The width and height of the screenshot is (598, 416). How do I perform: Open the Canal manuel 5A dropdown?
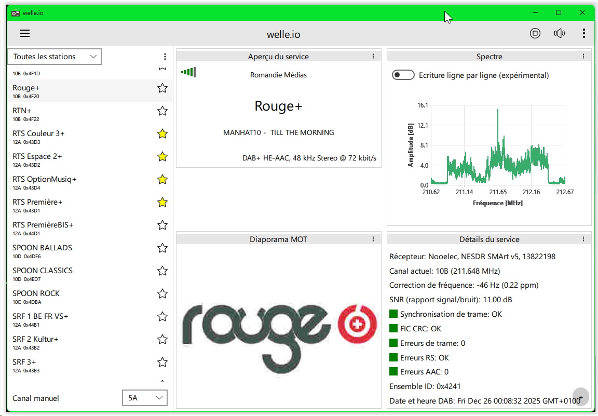point(145,398)
